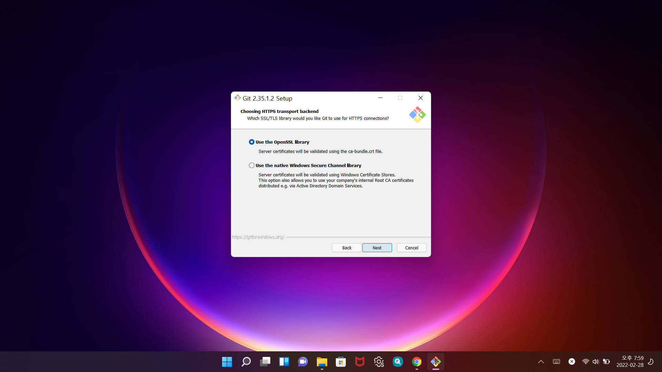Open the Windows Start menu
Image resolution: width=662 pixels, height=372 pixels.
click(227, 362)
